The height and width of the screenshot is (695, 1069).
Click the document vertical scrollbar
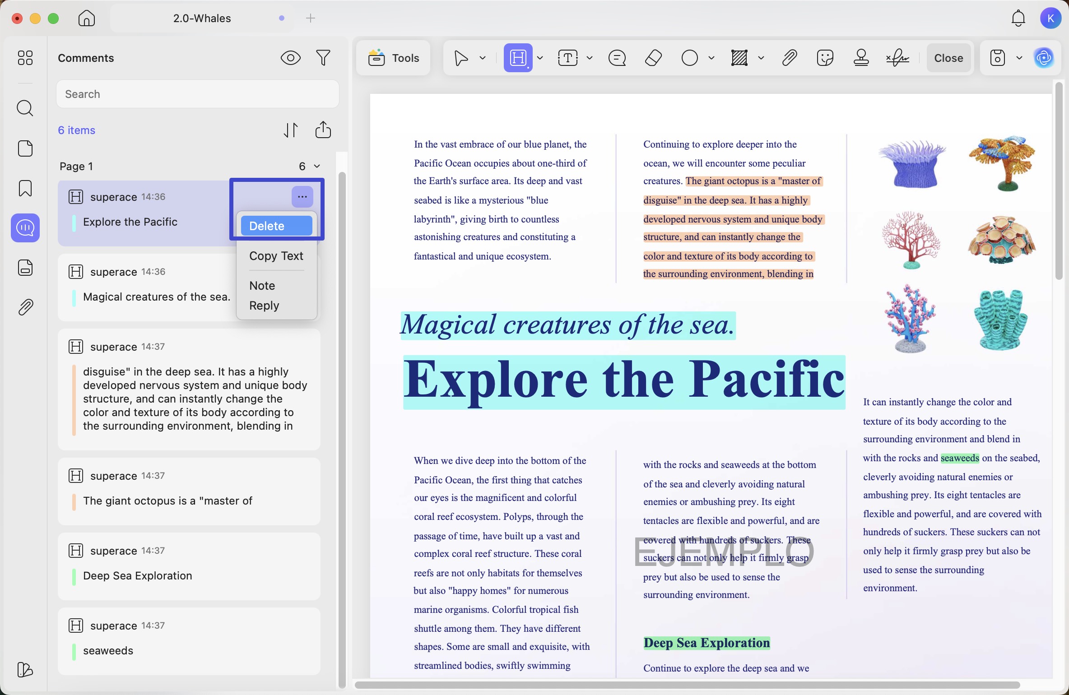click(1059, 181)
